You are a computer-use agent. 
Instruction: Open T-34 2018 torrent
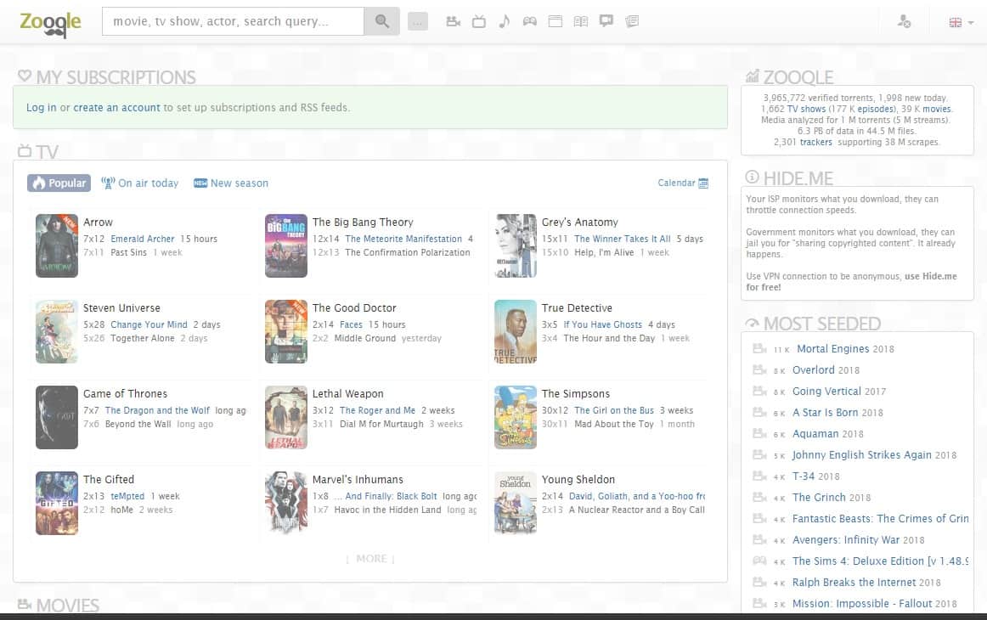pyautogui.click(x=815, y=476)
